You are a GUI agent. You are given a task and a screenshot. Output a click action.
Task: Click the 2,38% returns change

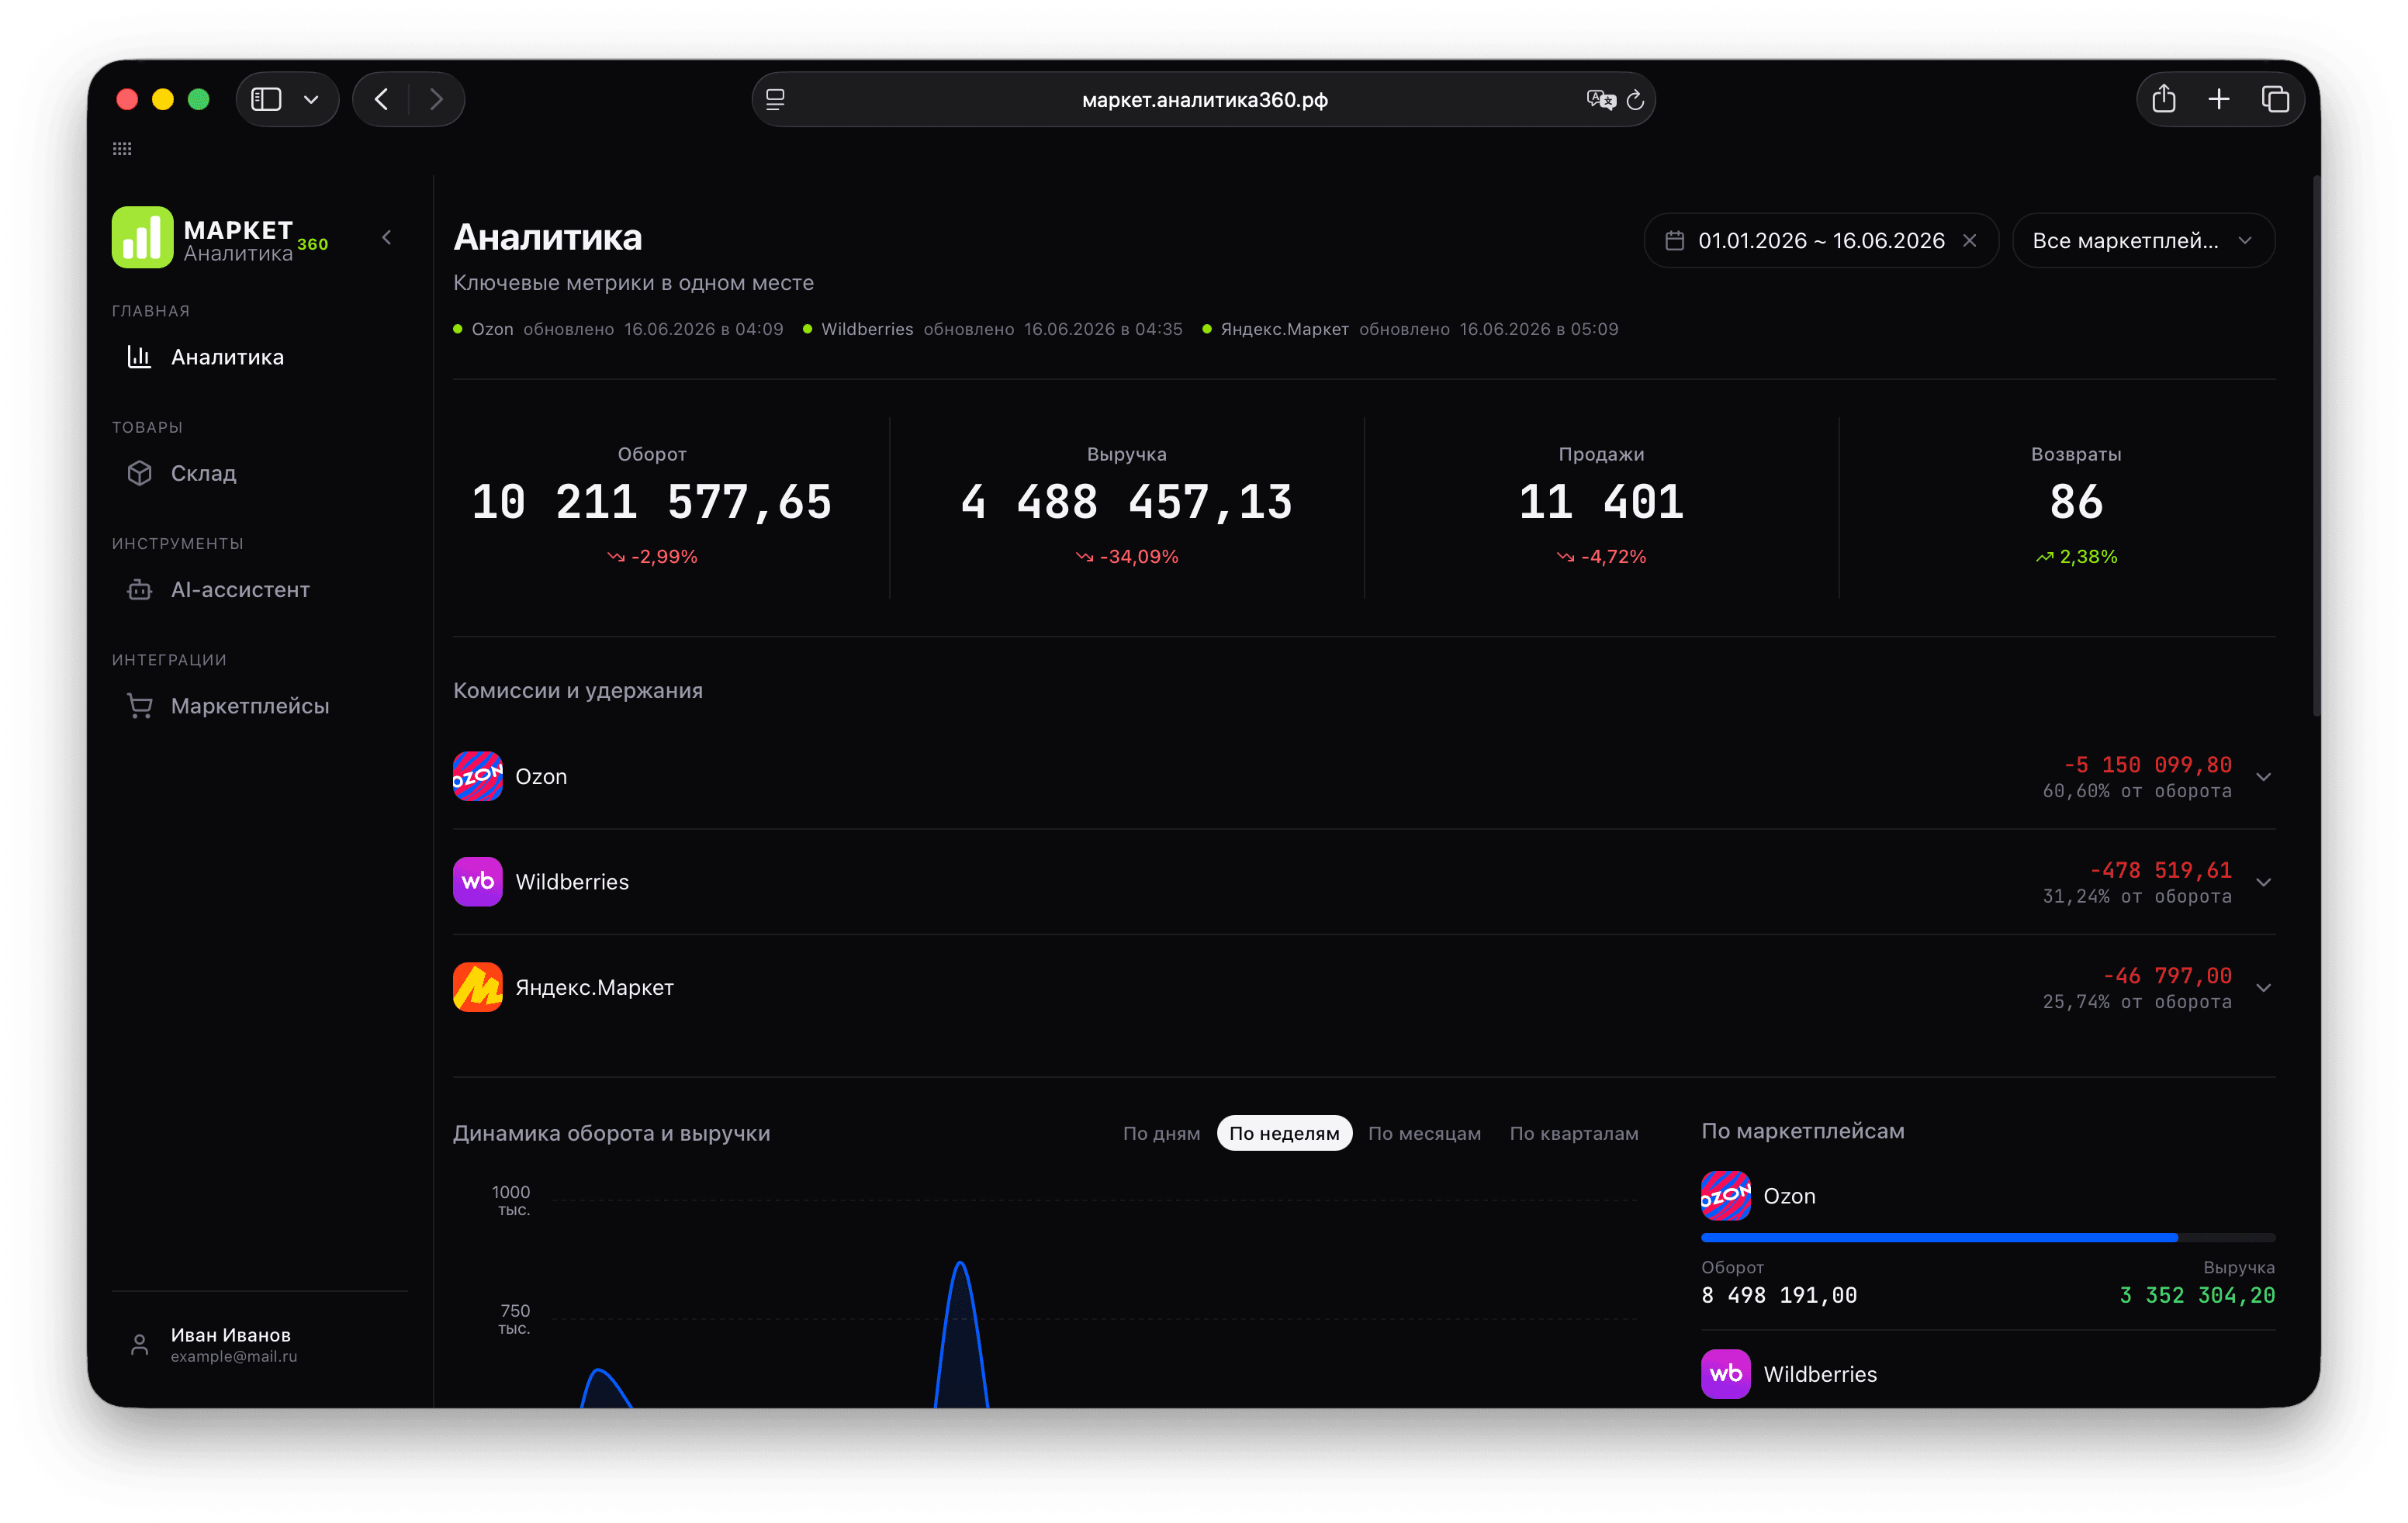(x=2076, y=557)
